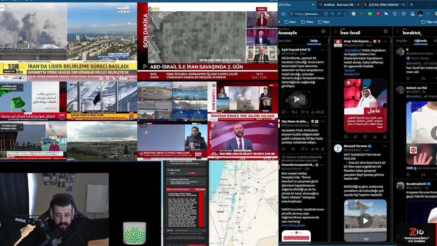
Task: Switch to Takip tab in Anasayfa column
Action: click(x=314, y=41)
